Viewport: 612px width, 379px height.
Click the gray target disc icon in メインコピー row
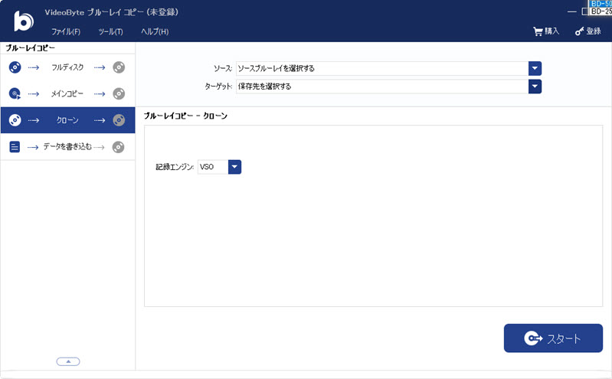click(x=119, y=93)
